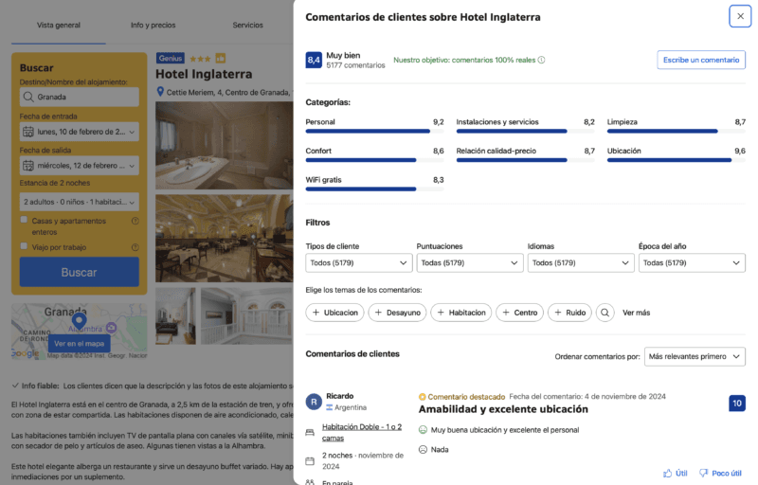Open the hotel restaurant photo
This screenshot has height=485, width=758.
tap(225, 239)
